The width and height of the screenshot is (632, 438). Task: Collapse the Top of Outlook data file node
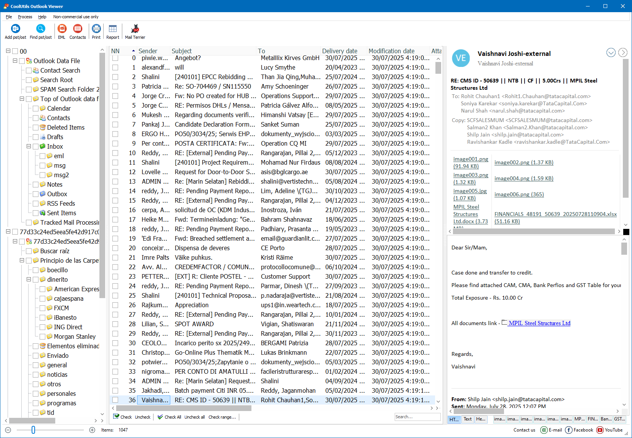[x=22, y=98]
